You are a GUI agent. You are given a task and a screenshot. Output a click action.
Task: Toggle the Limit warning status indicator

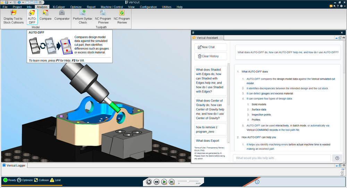point(55,180)
